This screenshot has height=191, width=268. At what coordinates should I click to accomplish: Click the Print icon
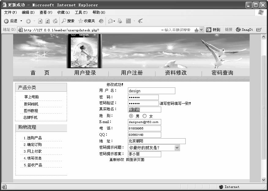pyautogui.click(x=120, y=21)
